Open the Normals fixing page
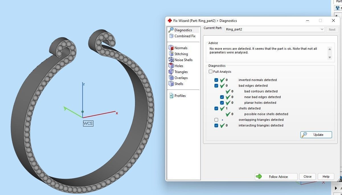The width and height of the screenshot is (342, 195). [178, 48]
